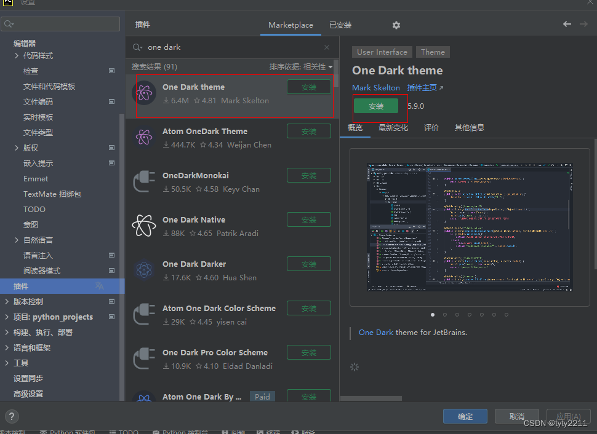Viewport: 597px width, 434px height.
Task: Click project-level icon next to 文件编码
Action: tap(111, 101)
